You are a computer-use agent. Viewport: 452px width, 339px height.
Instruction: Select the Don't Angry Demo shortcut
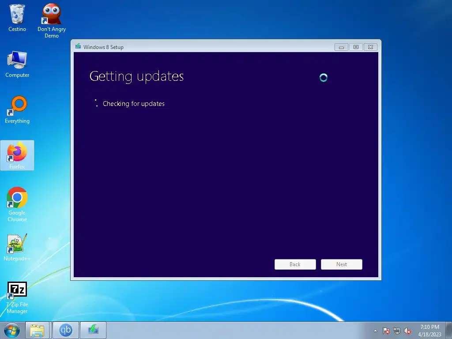52,21
